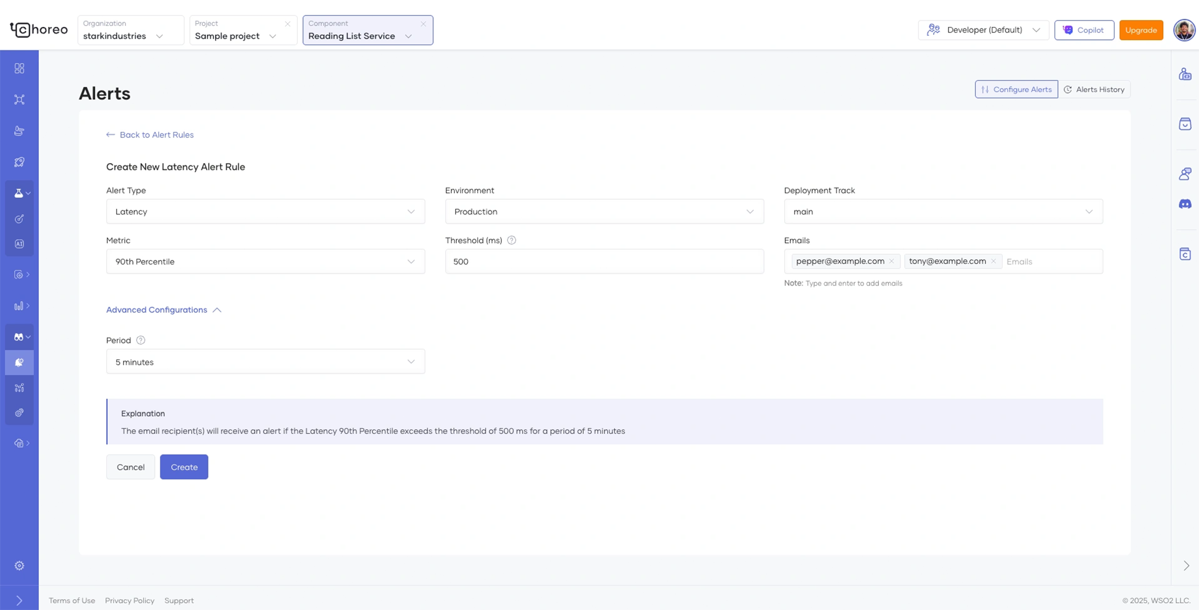Image resolution: width=1199 pixels, height=610 pixels.
Task: Open the rocket Deploy icon in sidebar
Action: (19, 162)
